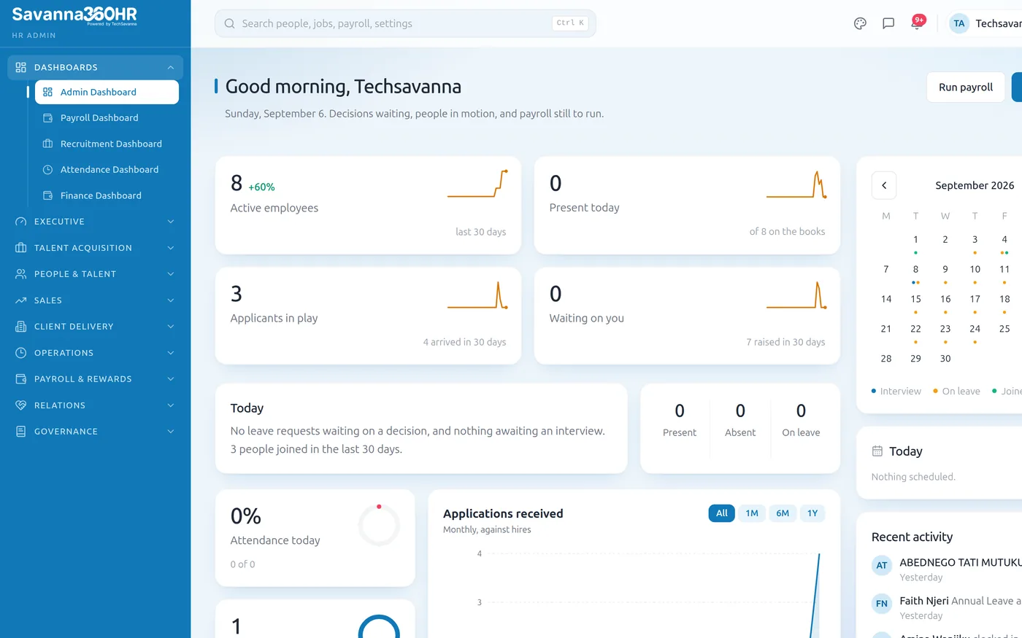Open the Applicants in play card
Image resolution: width=1022 pixels, height=638 pixels.
[368, 316]
